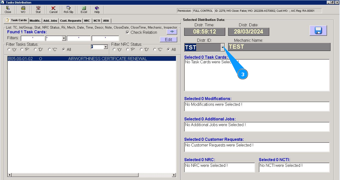Image resolution: width=340 pixels, height=180 pixels.
Task: Click the Mechanic Name field TEST
Action: (279, 47)
